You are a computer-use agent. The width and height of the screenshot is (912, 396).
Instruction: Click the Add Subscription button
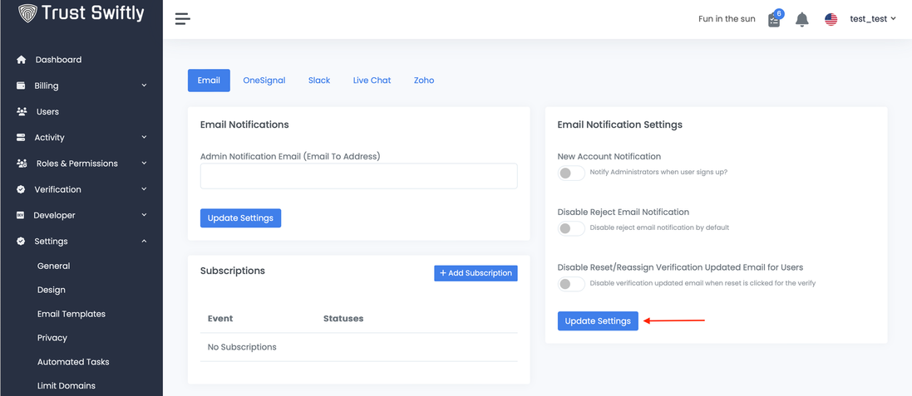coord(476,273)
